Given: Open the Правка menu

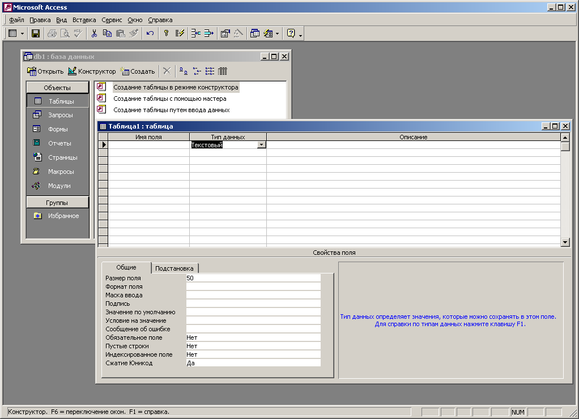Looking at the screenshot, I should coord(40,20).
